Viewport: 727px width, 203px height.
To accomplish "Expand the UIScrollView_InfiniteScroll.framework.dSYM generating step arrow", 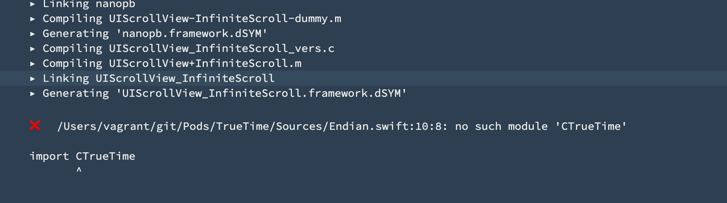I will [x=33, y=93].
